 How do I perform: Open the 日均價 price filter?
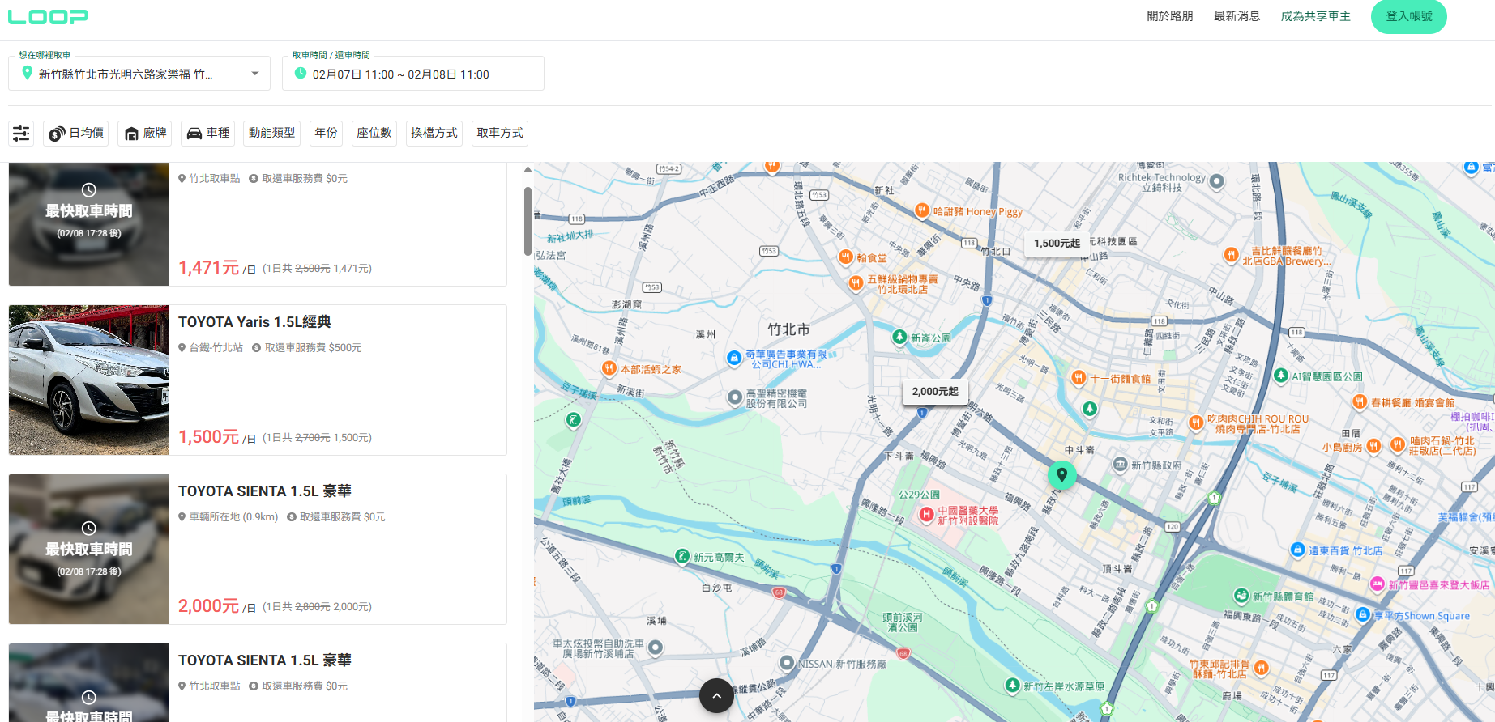click(x=77, y=134)
